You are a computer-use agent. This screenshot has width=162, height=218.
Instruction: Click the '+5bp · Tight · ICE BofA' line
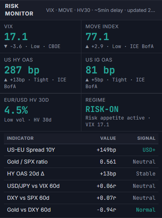115,83
